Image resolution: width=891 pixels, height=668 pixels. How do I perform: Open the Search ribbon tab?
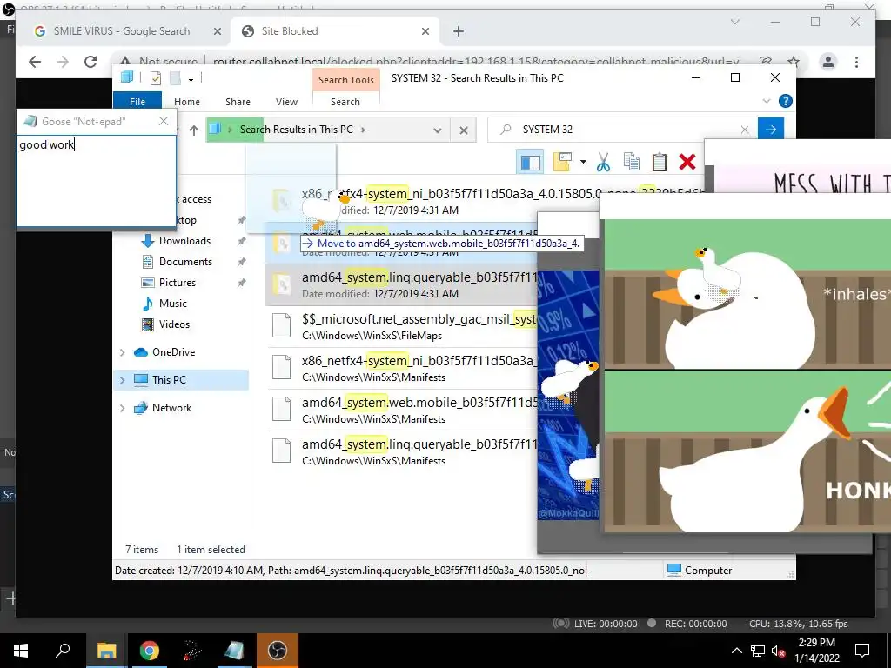click(x=345, y=102)
